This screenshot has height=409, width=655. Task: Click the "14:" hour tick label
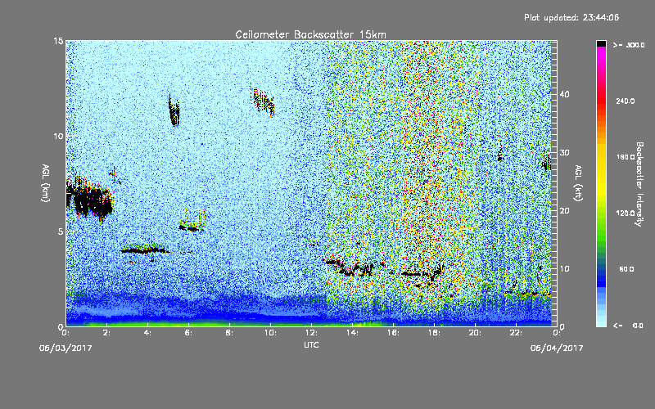pyautogui.click(x=352, y=333)
